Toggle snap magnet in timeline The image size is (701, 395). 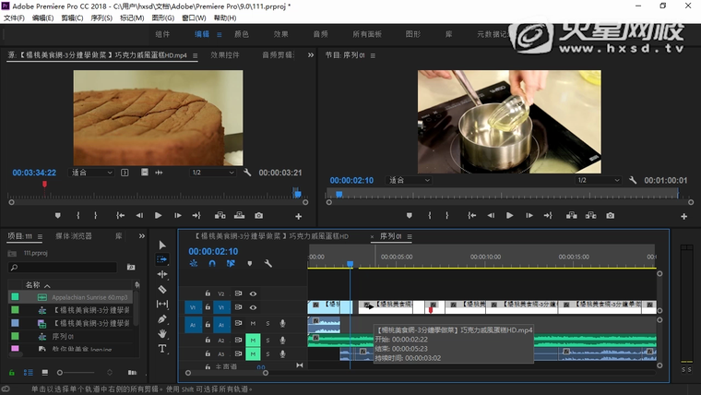point(211,264)
